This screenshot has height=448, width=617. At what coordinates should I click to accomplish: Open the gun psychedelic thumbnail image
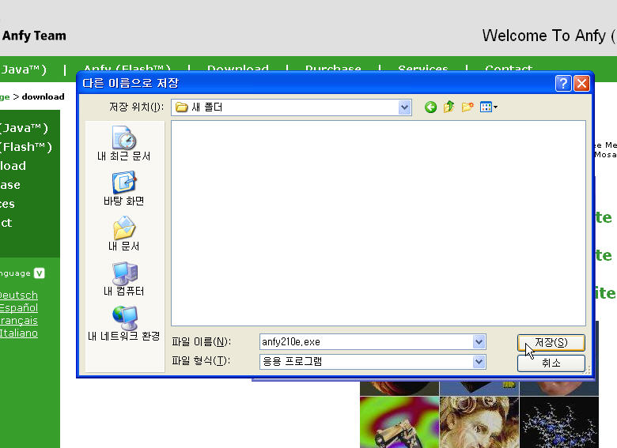pyautogui.click(x=399, y=422)
